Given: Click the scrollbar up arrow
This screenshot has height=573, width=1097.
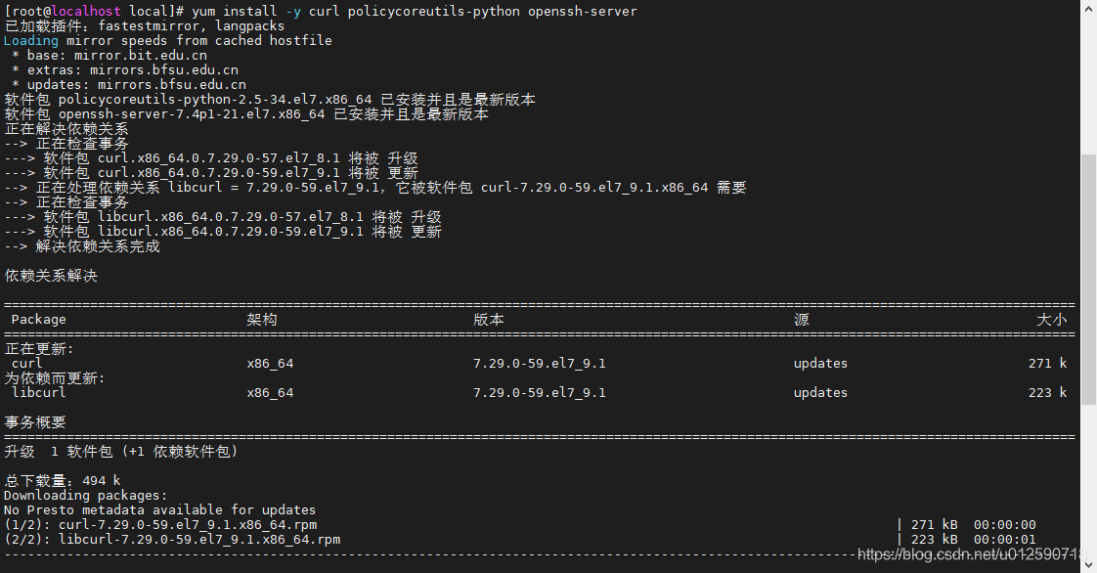Looking at the screenshot, I should (1088, 8).
